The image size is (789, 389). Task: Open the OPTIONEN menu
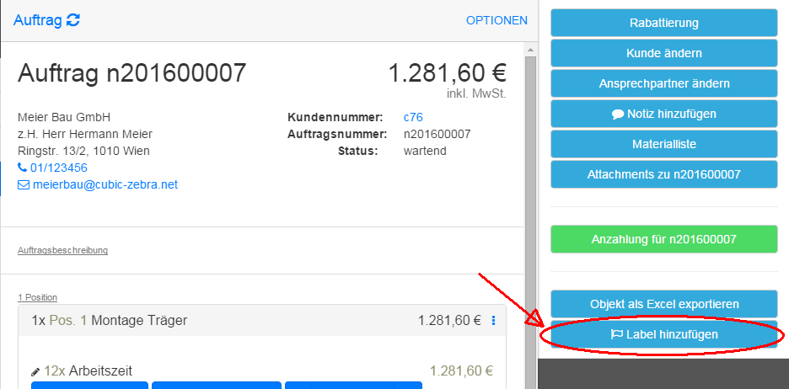[496, 20]
